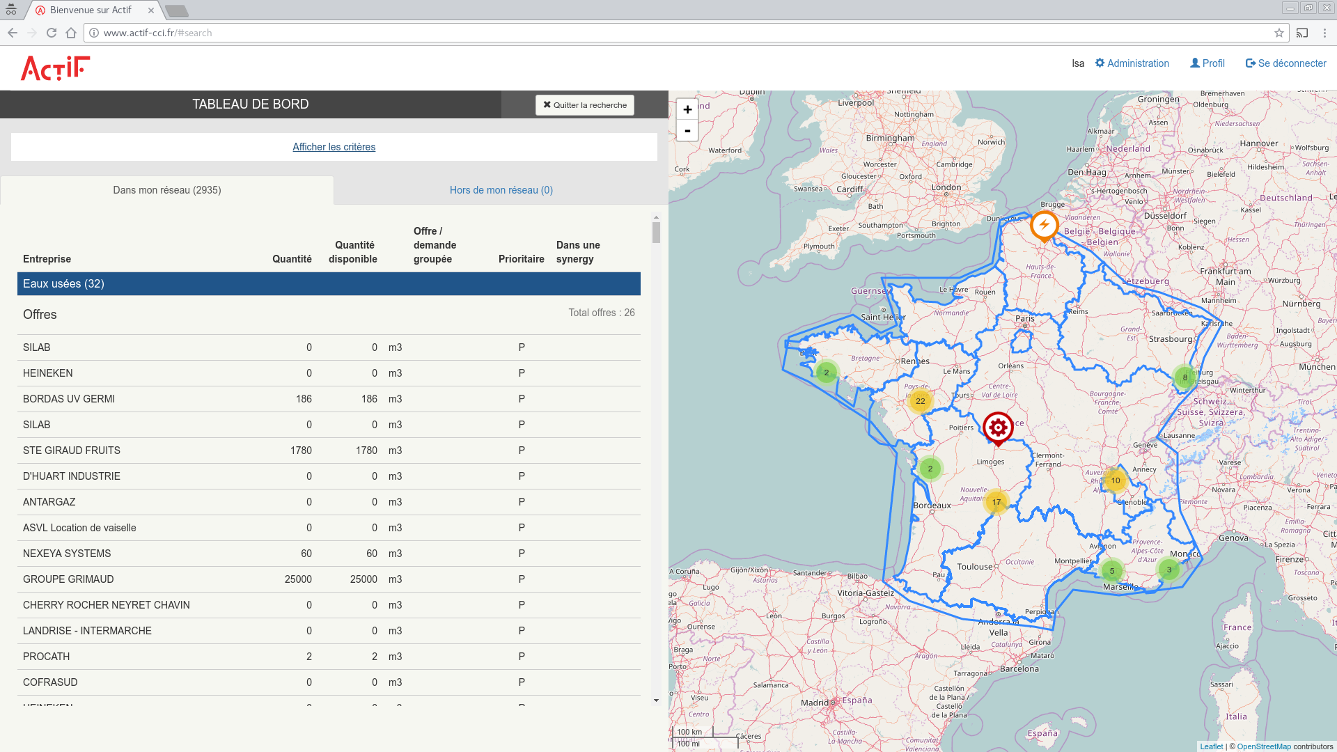Switch to Hors de mon réseau tab

[501, 190]
